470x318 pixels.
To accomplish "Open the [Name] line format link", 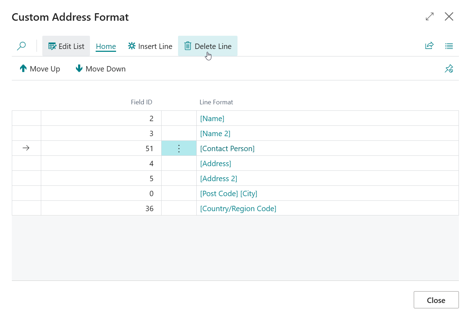I will (212, 118).
